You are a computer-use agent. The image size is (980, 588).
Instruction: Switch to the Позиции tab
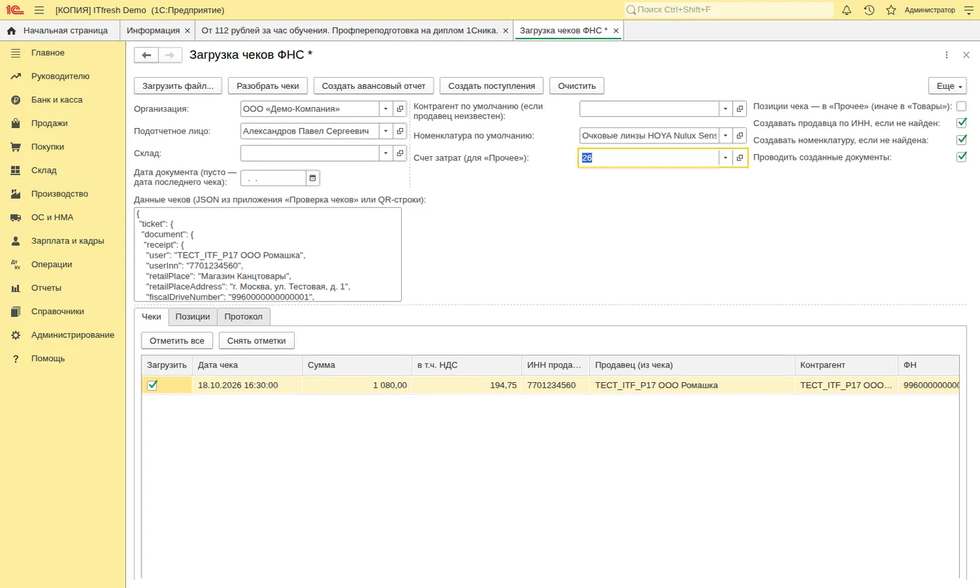click(x=192, y=317)
